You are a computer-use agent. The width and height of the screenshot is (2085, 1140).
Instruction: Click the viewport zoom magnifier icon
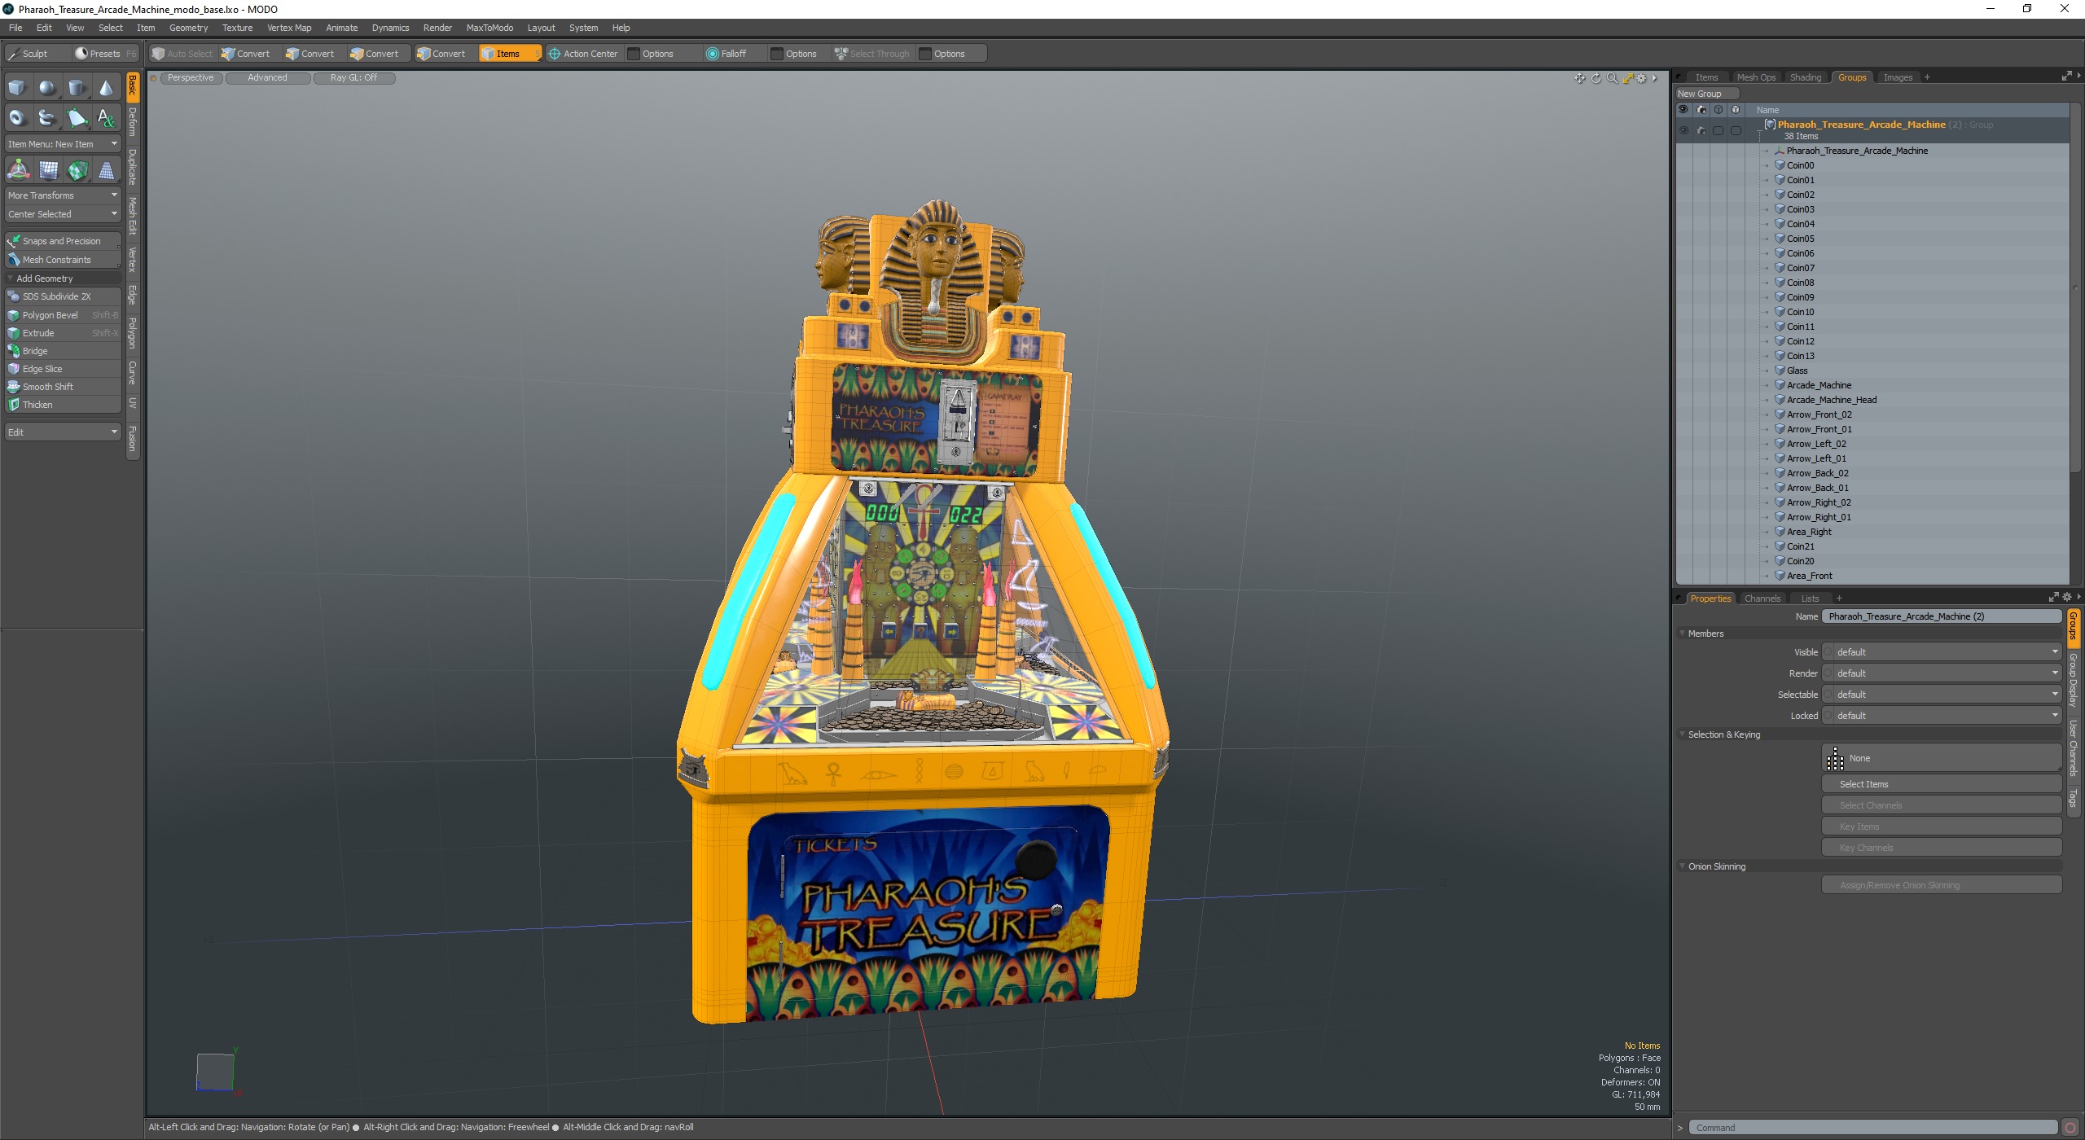pos(1612,78)
